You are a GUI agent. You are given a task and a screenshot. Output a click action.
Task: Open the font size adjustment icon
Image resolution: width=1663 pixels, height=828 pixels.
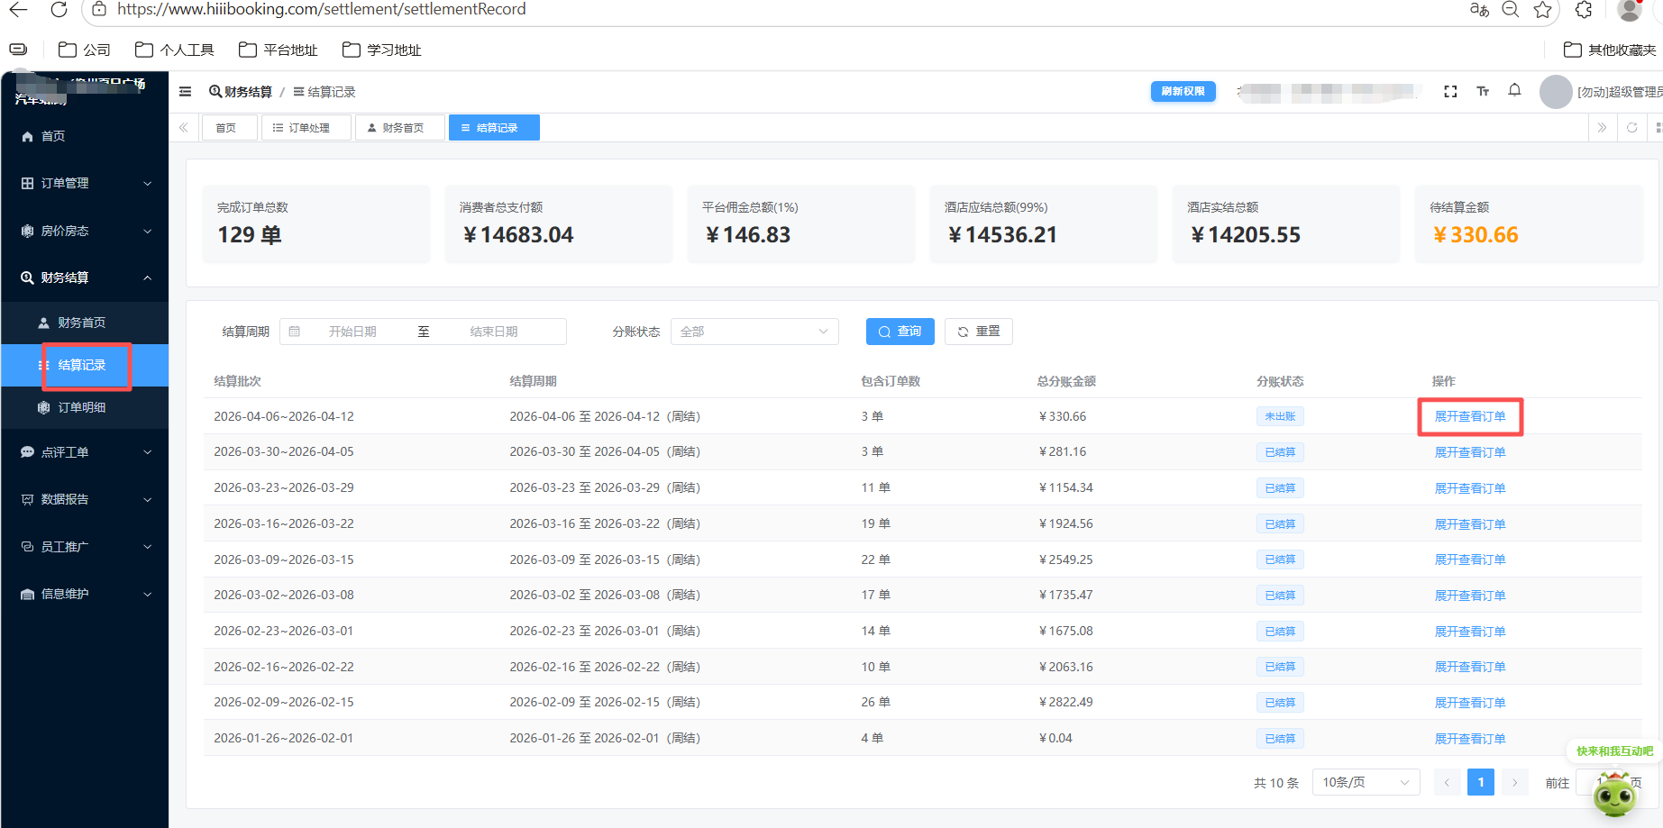point(1483,92)
